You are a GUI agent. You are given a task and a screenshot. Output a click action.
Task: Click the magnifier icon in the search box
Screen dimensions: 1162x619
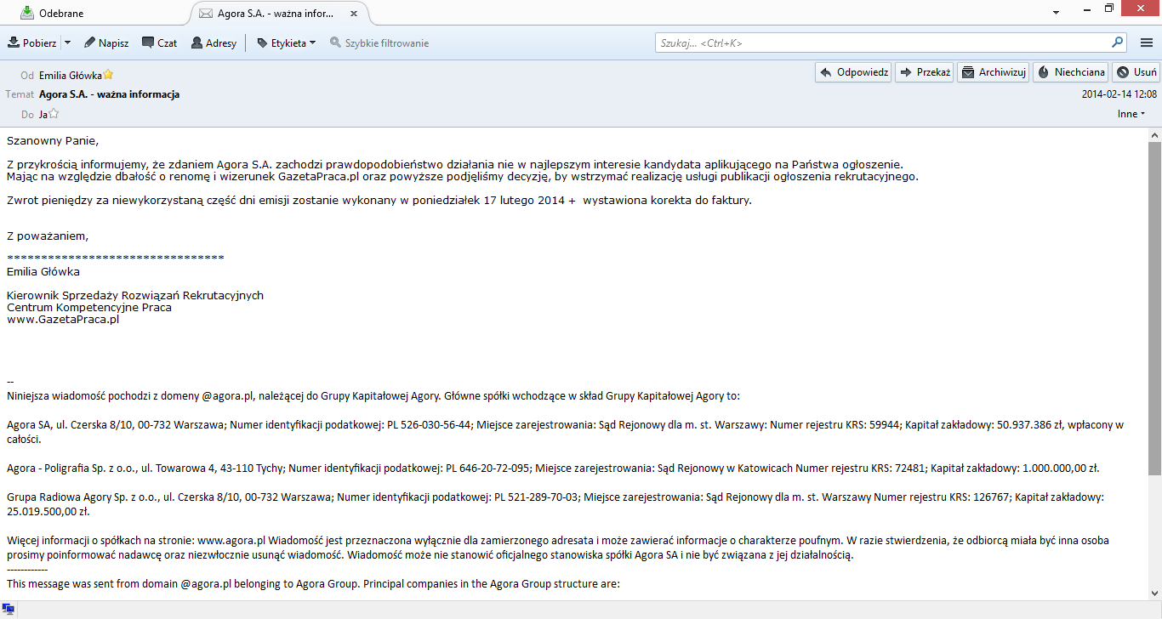pyautogui.click(x=1117, y=43)
